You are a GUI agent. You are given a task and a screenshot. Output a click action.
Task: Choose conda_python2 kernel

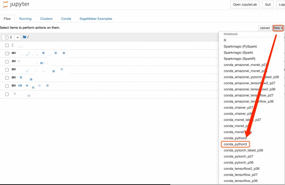tap(235, 138)
